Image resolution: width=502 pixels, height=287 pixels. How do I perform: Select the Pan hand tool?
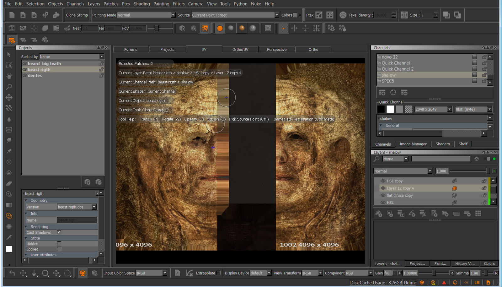[9, 76]
